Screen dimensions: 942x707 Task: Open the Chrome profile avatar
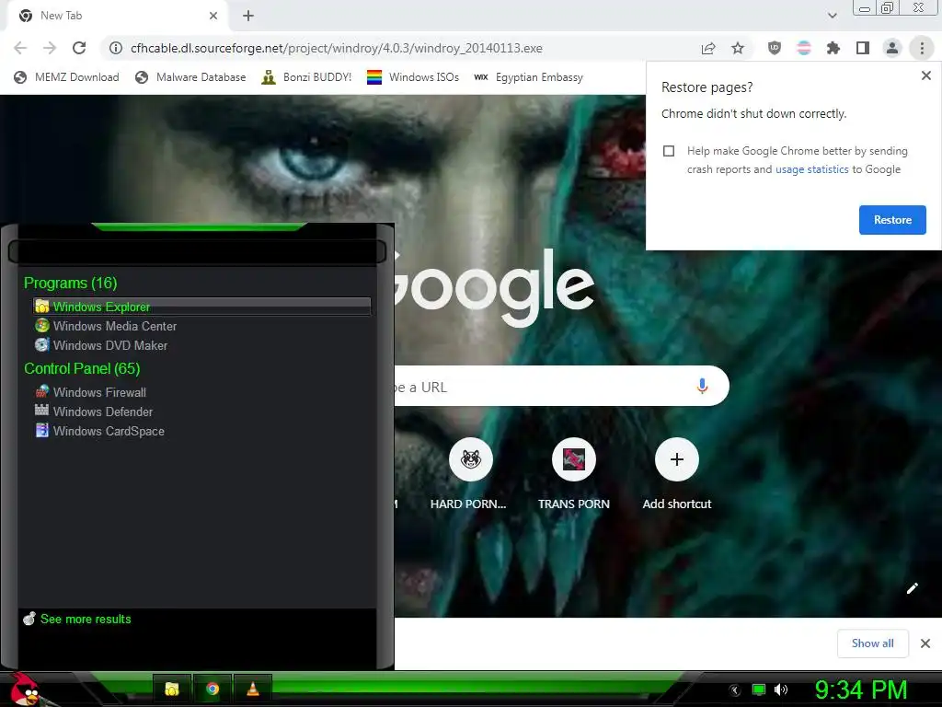click(892, 48)
